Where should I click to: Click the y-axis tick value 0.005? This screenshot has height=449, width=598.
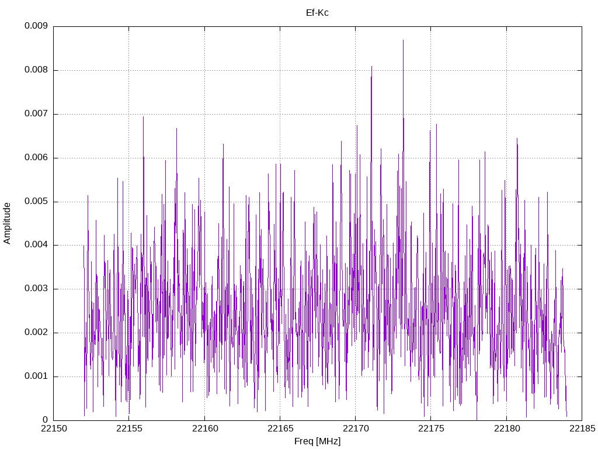[x=36, y=202]
